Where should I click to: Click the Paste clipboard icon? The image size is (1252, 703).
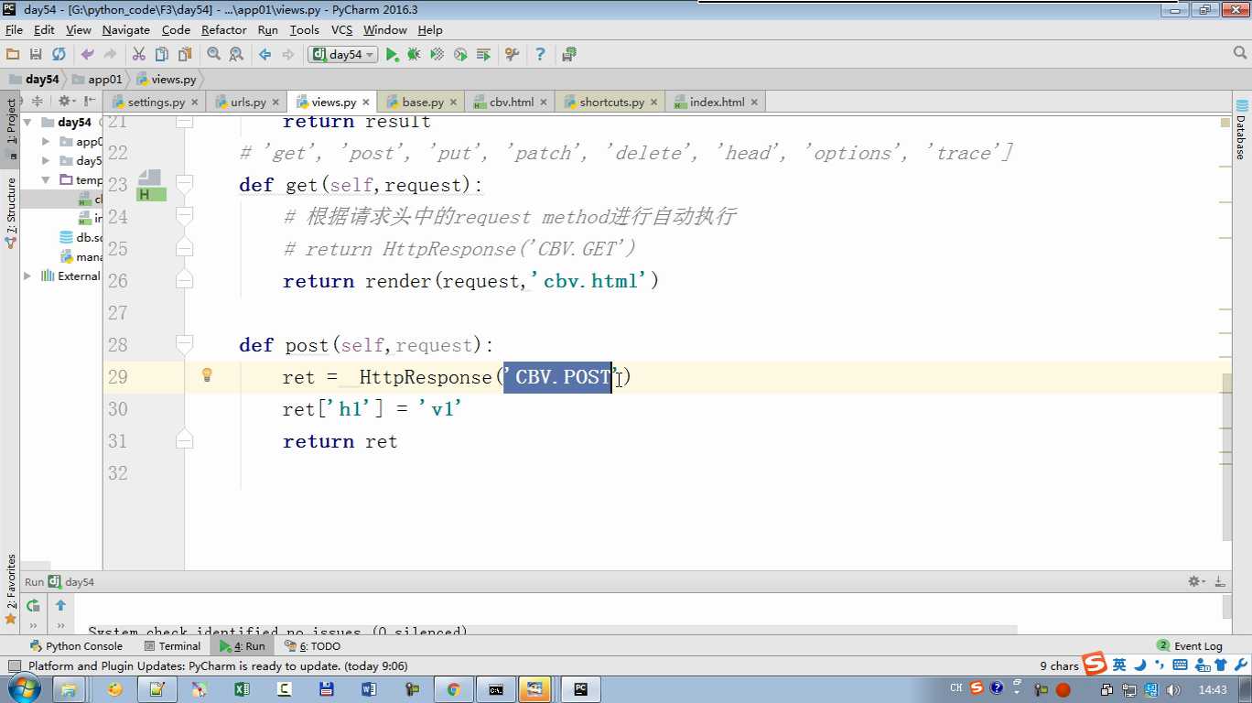pos(184,55)
